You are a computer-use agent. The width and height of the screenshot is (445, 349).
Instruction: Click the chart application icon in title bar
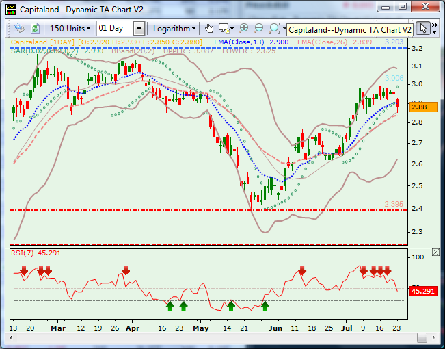click(11, 9)
